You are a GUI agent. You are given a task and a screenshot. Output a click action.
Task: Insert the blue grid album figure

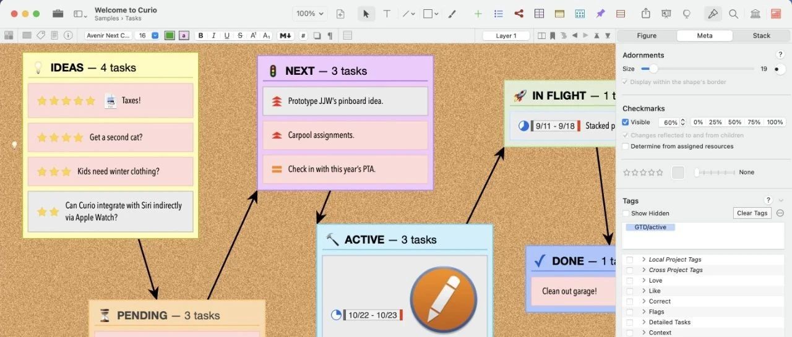(580, 14)
